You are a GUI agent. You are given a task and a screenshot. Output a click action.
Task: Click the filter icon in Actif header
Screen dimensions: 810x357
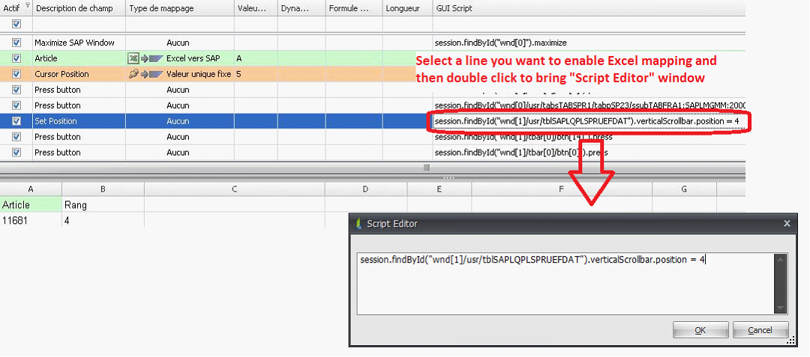(x=28, y=5)
